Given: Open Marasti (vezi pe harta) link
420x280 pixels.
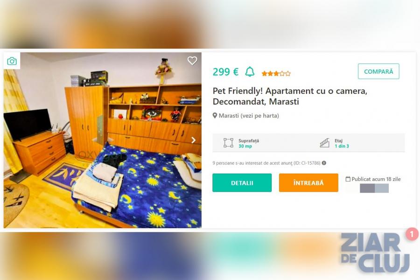Looking at the screenshot, I should click(x=249, y=116).
